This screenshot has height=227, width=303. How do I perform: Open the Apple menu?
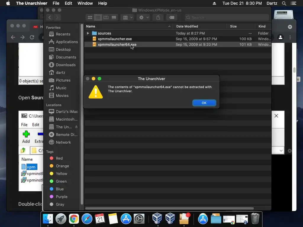[8, 3]
